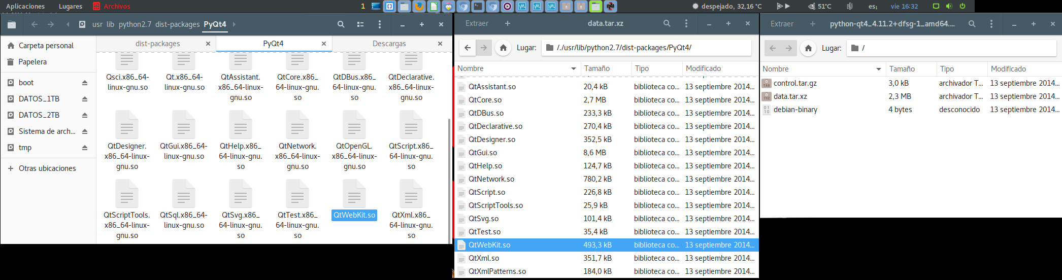
Task: Go forward in the file manager
Action: [x=51, y=24]
